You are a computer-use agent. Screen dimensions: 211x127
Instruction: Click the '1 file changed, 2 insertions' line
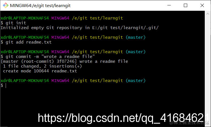[x=42, y=66]
